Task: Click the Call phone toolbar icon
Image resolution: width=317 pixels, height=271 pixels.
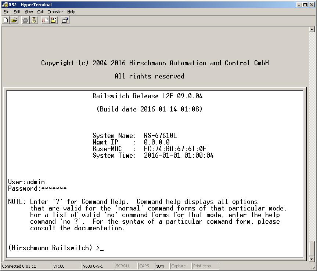Action: pos(25,21)
